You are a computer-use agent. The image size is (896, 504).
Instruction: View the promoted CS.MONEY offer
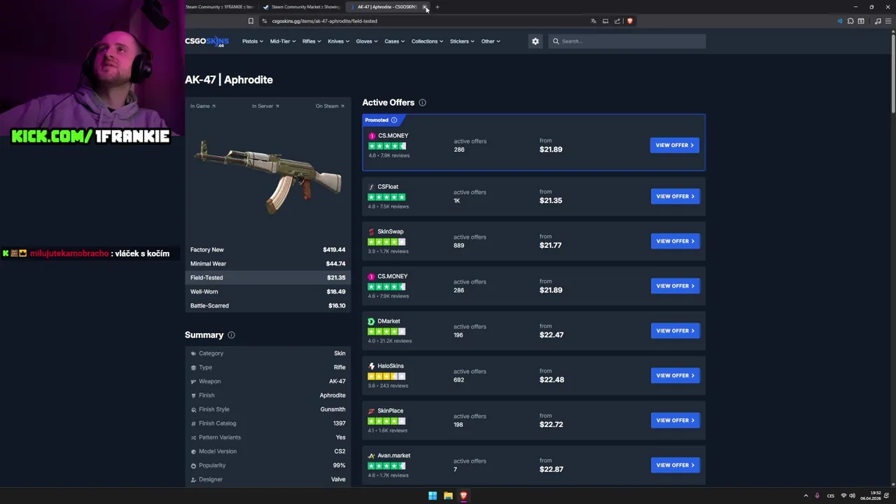674,146
